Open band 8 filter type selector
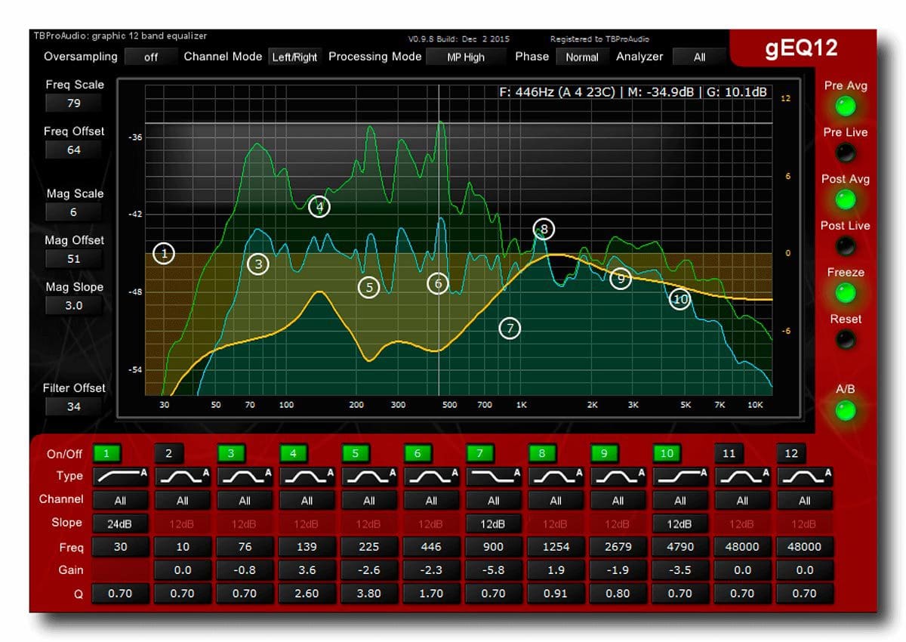Image resolution: width=906 pixels, height=642 pixels. click(556, 476)
